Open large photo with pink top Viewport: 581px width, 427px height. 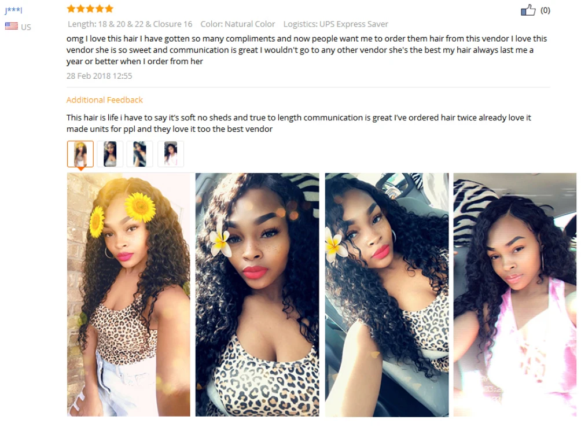tap(515, 295)
